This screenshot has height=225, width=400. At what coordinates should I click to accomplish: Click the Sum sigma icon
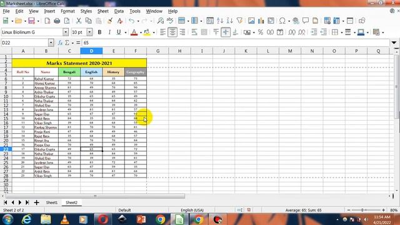[x=67, y=42]
